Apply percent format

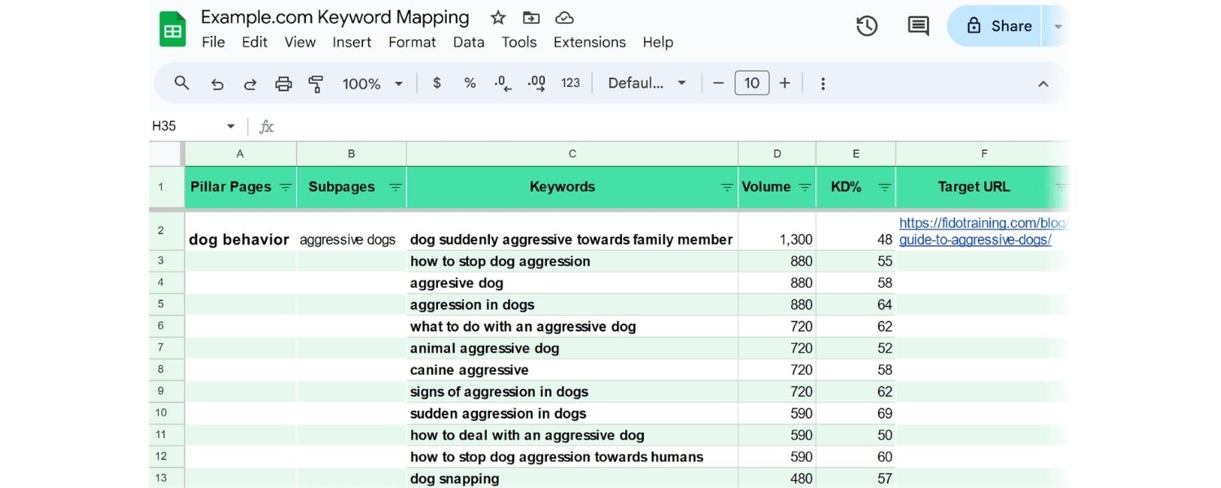coord(470,83)
